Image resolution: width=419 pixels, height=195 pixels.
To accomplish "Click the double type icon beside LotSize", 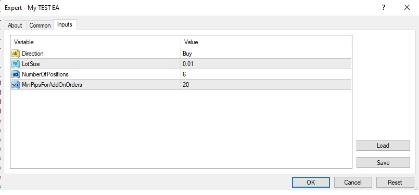I will pyautogui.click(x=16, y=64).
